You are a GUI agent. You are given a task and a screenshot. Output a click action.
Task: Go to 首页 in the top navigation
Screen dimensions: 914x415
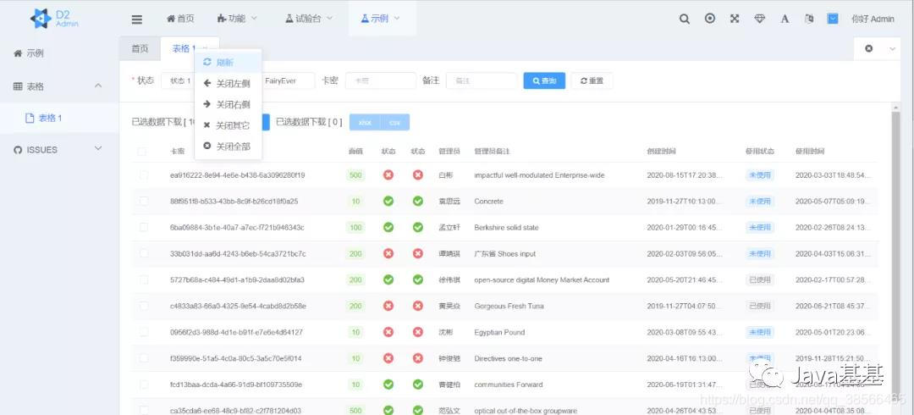pos(180,19)
